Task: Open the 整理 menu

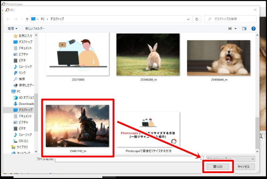Action: click(13, 28)
